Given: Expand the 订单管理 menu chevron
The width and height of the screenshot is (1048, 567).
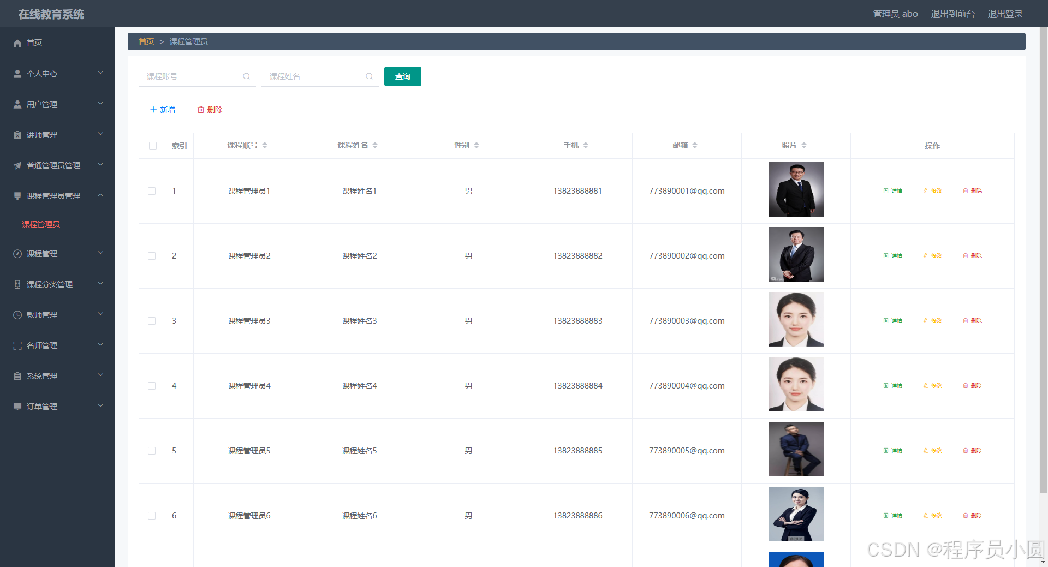Looking at the screenshot, I should pos(100,405).
